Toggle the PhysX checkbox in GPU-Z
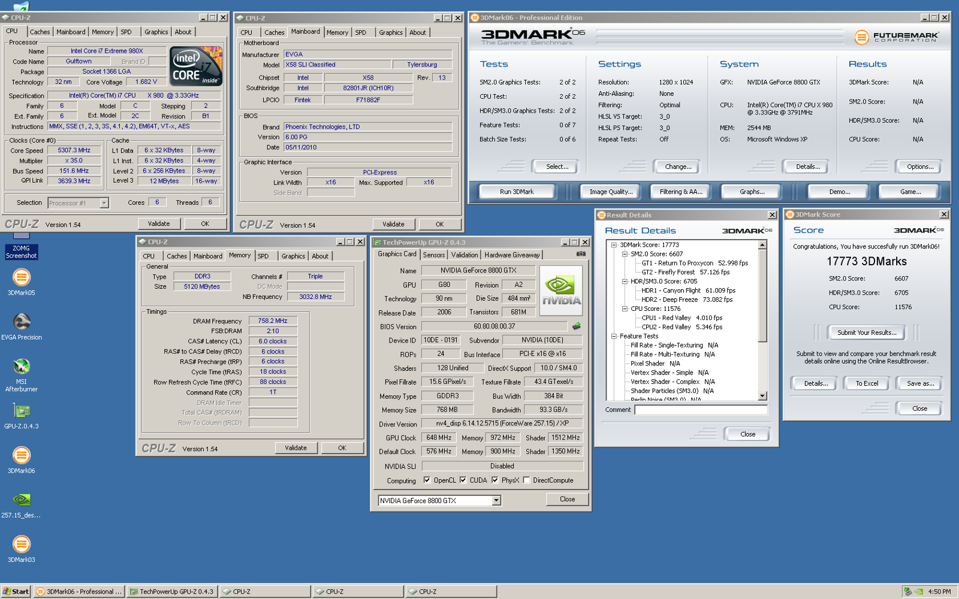Image resolution: width=959 pixels, height=599 pixels. pos(494,480)
